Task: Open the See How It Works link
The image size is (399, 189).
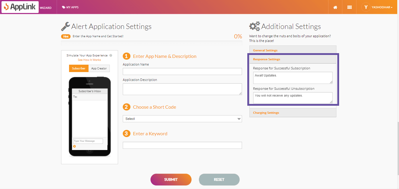Action: click(89, 60)
